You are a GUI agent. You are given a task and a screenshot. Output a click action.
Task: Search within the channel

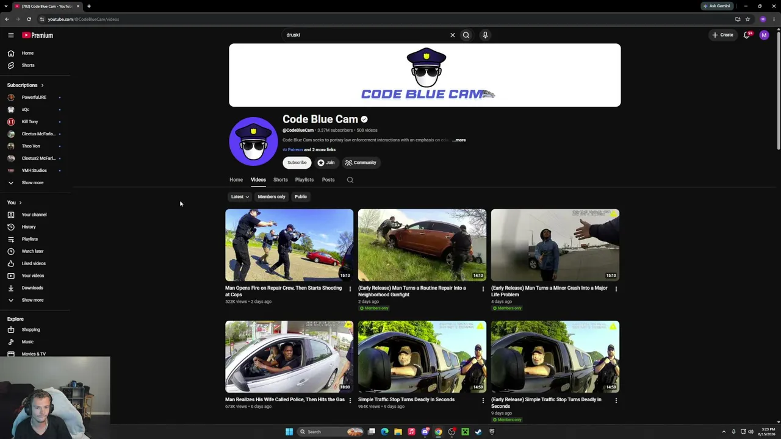pyautogui.click(x=350, y=180)
